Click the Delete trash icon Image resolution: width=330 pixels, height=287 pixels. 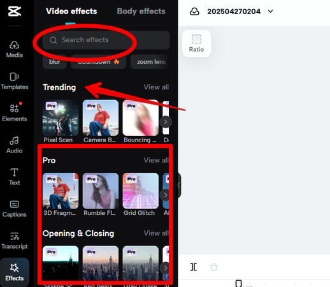(x=214, y=267)
